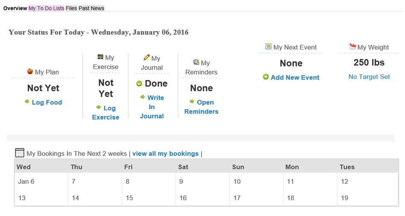
Task: Click the apple icon beside My Plan
Action: point(30,71)
